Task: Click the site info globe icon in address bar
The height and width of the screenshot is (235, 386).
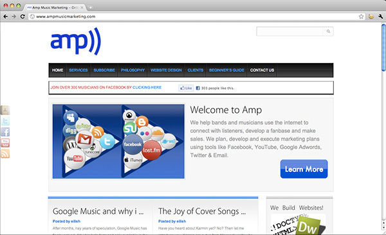Action: [32, 17]
